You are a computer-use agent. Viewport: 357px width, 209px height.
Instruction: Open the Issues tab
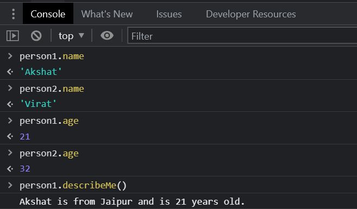pyautogui.click(x=169, y=14)
